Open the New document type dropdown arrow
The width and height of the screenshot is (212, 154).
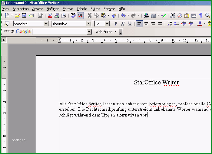click(12, 15)
